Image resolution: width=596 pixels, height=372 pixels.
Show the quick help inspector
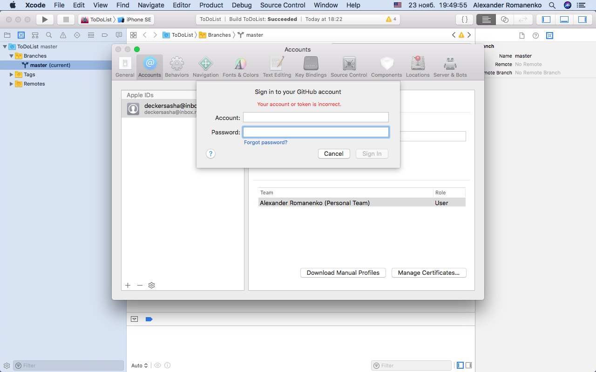[x=536, y=35]
